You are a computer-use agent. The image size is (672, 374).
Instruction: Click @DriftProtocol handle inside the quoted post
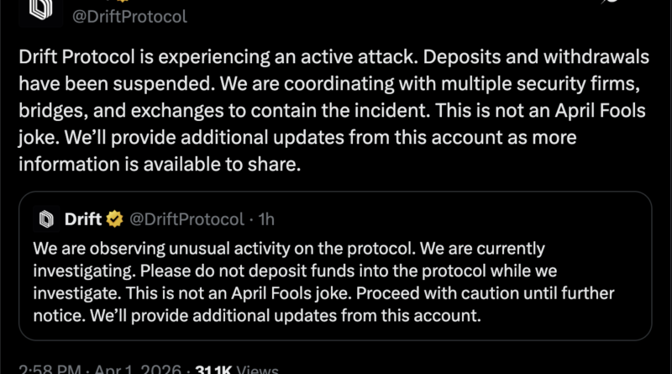(x=187, y=220)
